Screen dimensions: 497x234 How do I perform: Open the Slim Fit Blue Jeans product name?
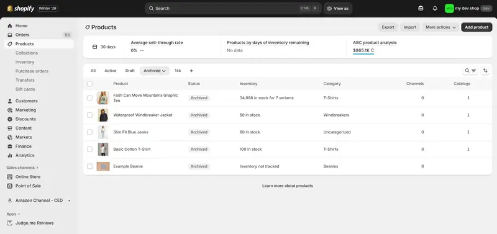130,132
